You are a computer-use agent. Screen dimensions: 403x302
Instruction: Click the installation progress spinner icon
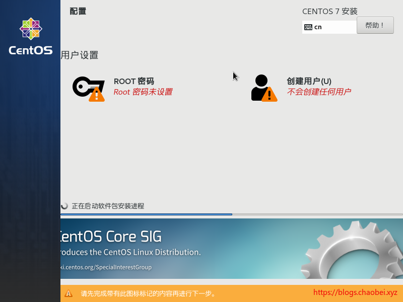(64, 206)
